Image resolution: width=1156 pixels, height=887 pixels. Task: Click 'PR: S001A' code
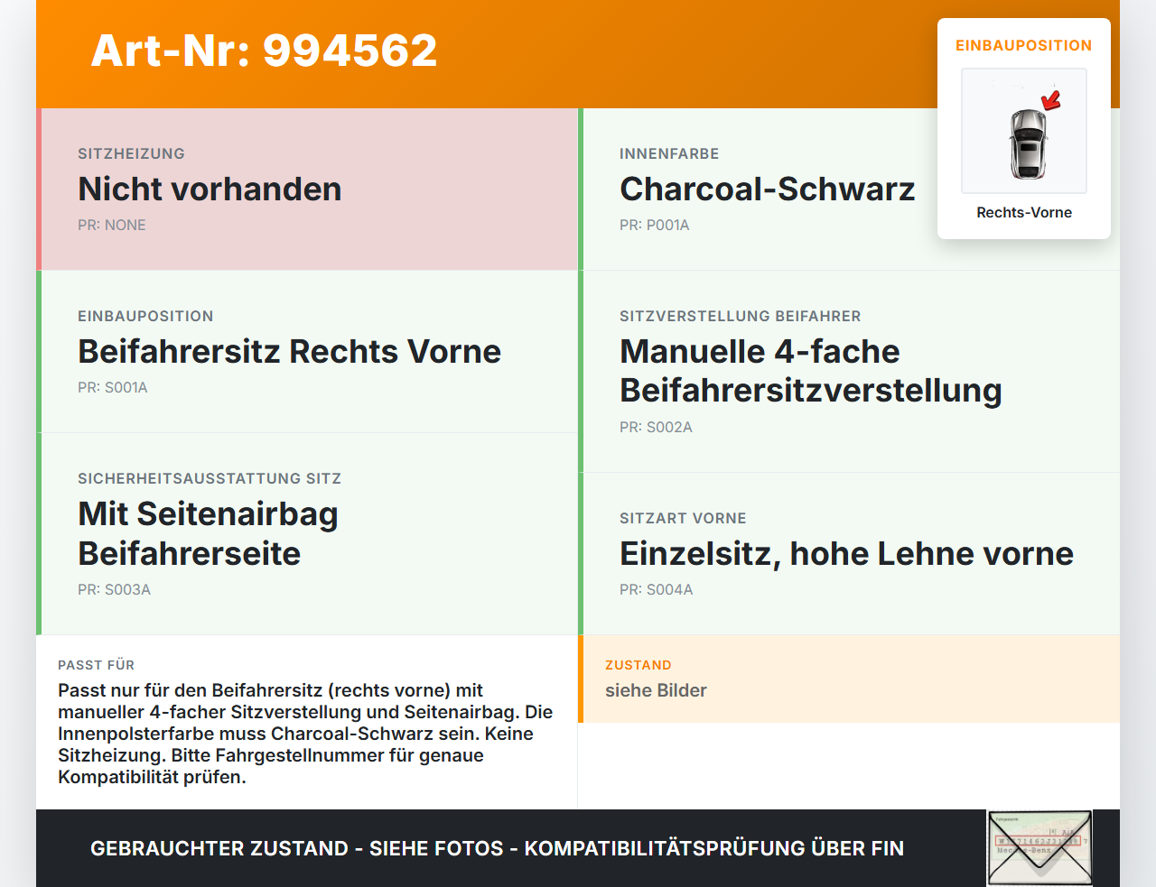tap(112, 387)
